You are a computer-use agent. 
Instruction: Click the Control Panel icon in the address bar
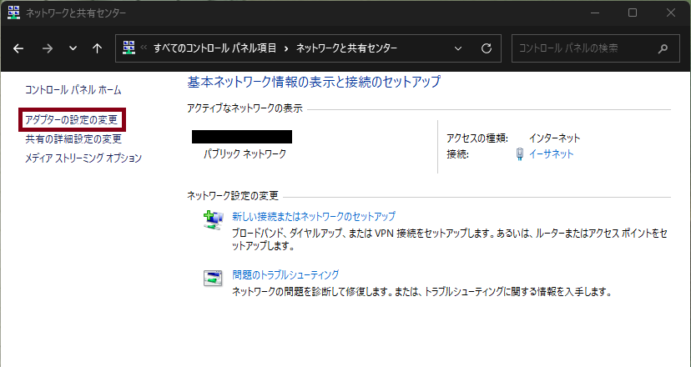click(x=129, y=48)
